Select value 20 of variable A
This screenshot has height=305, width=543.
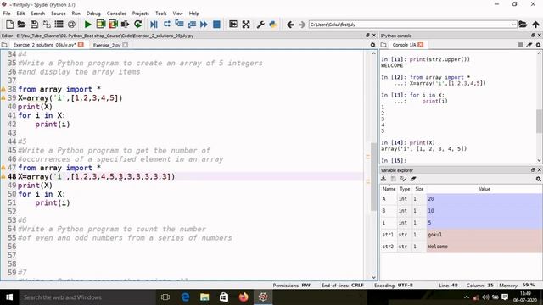pos(484,199)
